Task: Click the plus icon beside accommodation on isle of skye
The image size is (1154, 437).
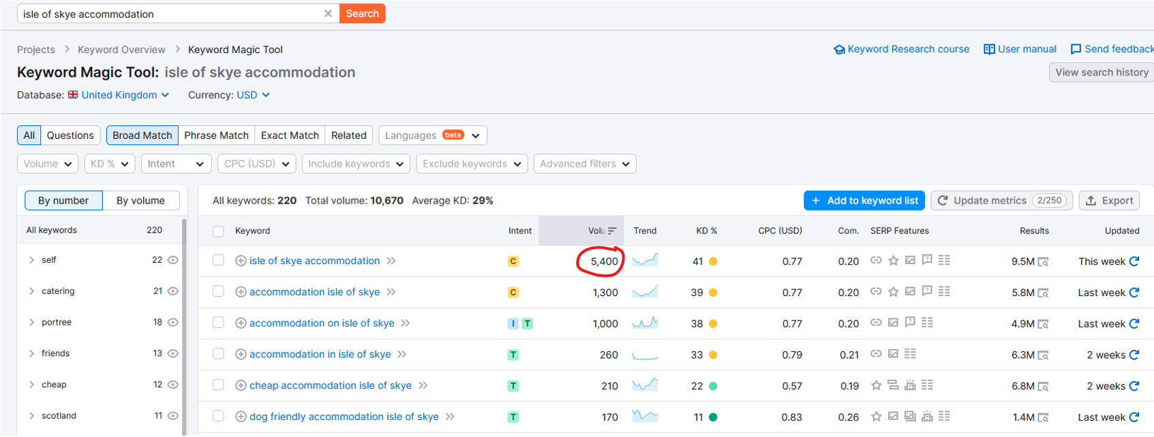Action: 241,323
